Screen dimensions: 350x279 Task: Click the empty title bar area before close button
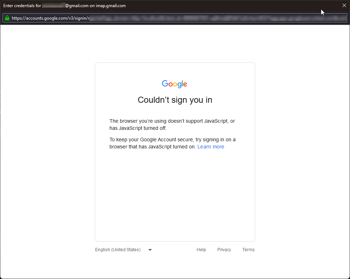pyautogui.click(x=232, y=6)
